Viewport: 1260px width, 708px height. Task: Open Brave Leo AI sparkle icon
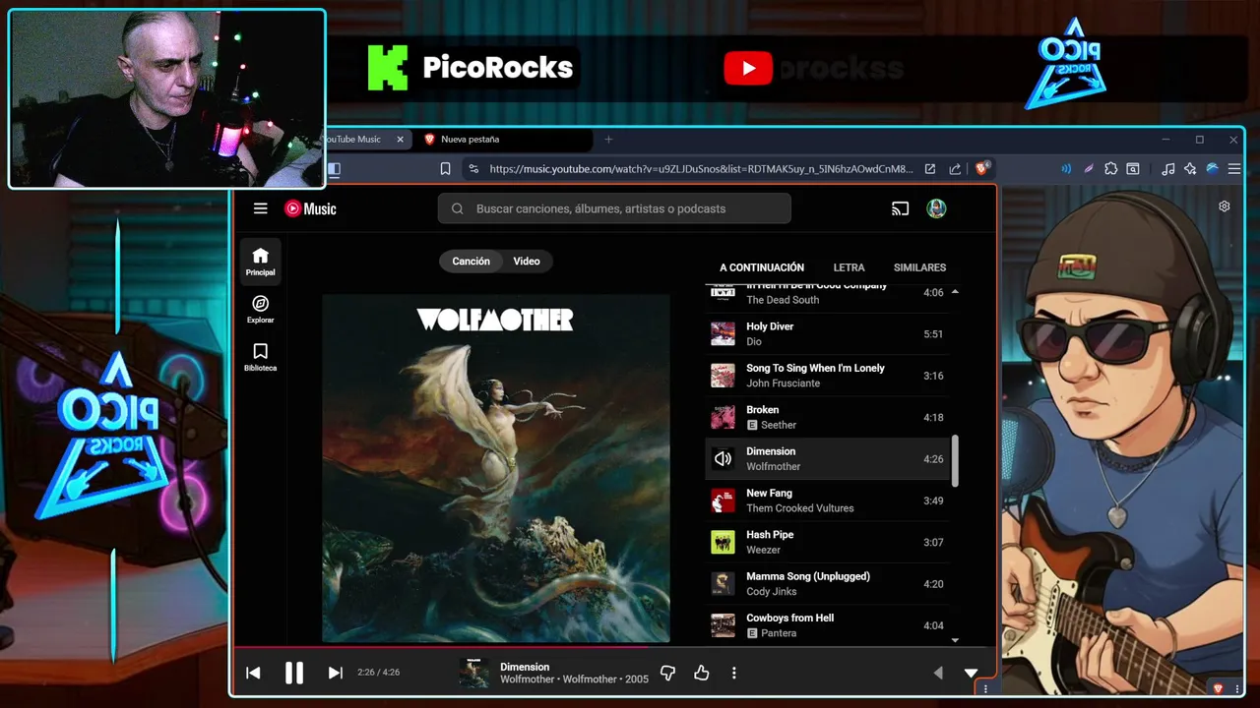point(1190,169)
